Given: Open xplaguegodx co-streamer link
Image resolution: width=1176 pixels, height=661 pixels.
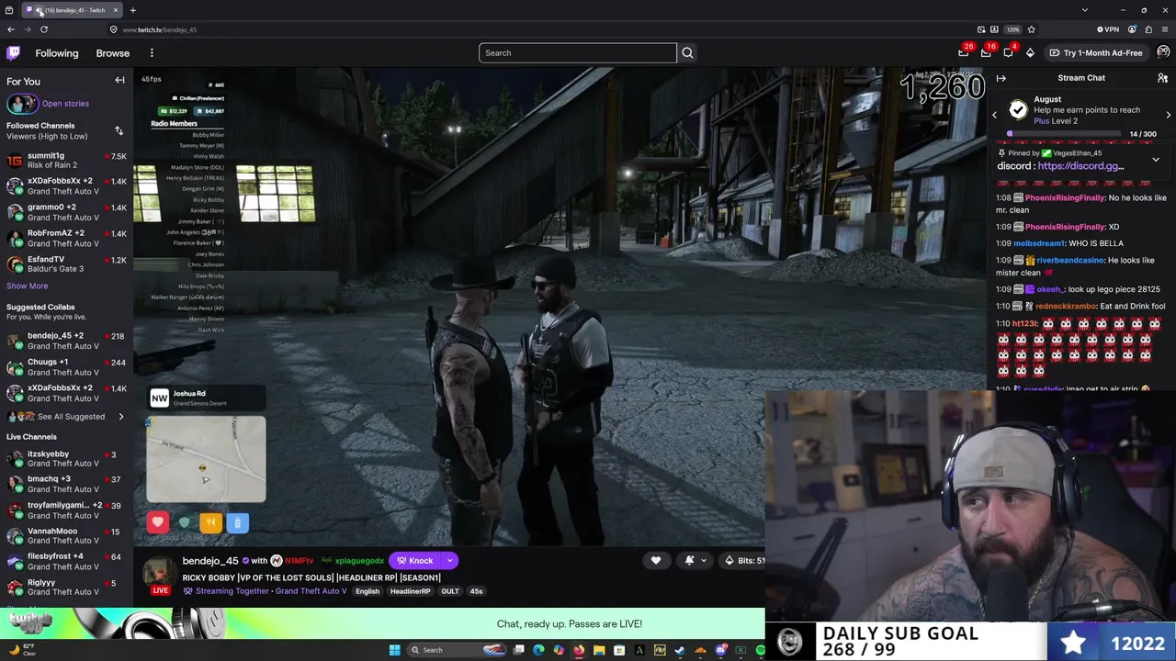Looking at the screenshot, I should (x=359, y=561).
